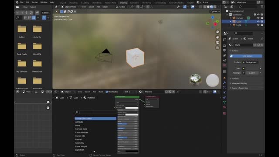279x157 pixels.
Task: Switch to orthographic grid view icon
Action: 218,48
